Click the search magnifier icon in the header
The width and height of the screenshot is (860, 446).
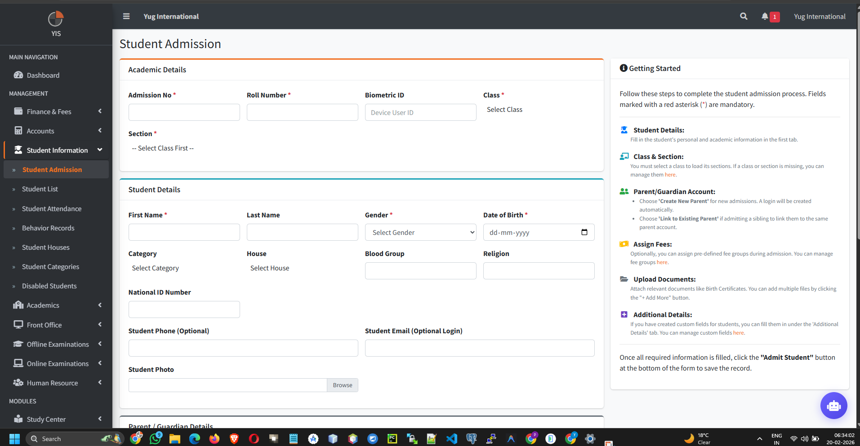[x=743, y=16]
